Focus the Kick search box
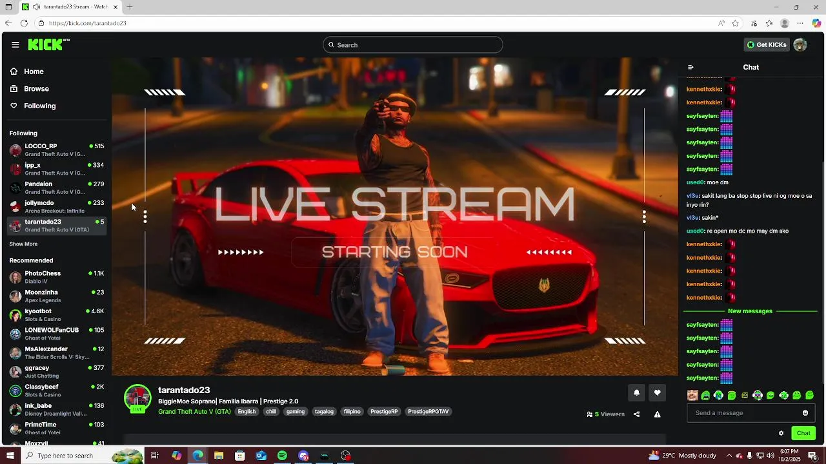The width and height of the screenshot is (826, 464). 413,45
